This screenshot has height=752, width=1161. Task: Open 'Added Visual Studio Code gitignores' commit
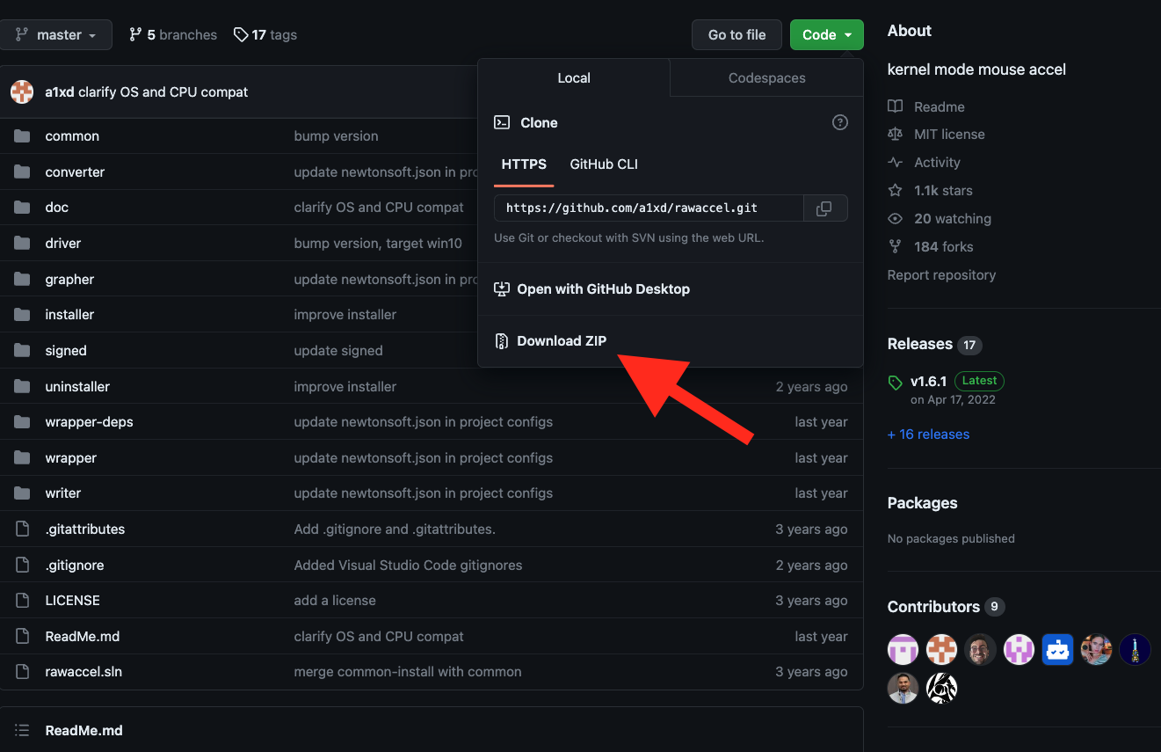[408, 566]
